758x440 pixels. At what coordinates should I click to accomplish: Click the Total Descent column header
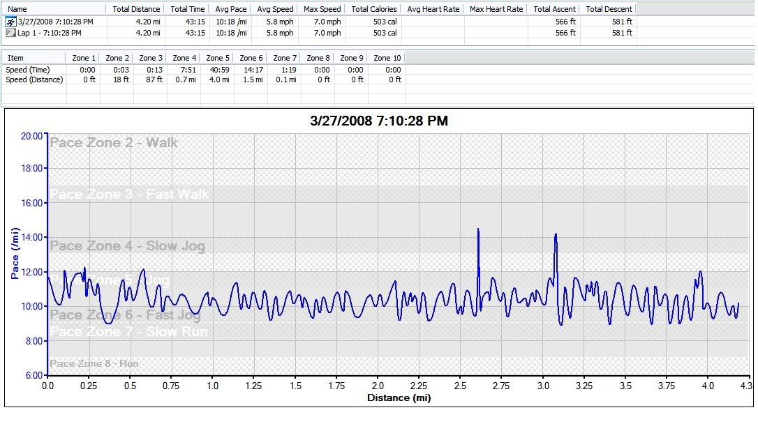tap(609, 9)
